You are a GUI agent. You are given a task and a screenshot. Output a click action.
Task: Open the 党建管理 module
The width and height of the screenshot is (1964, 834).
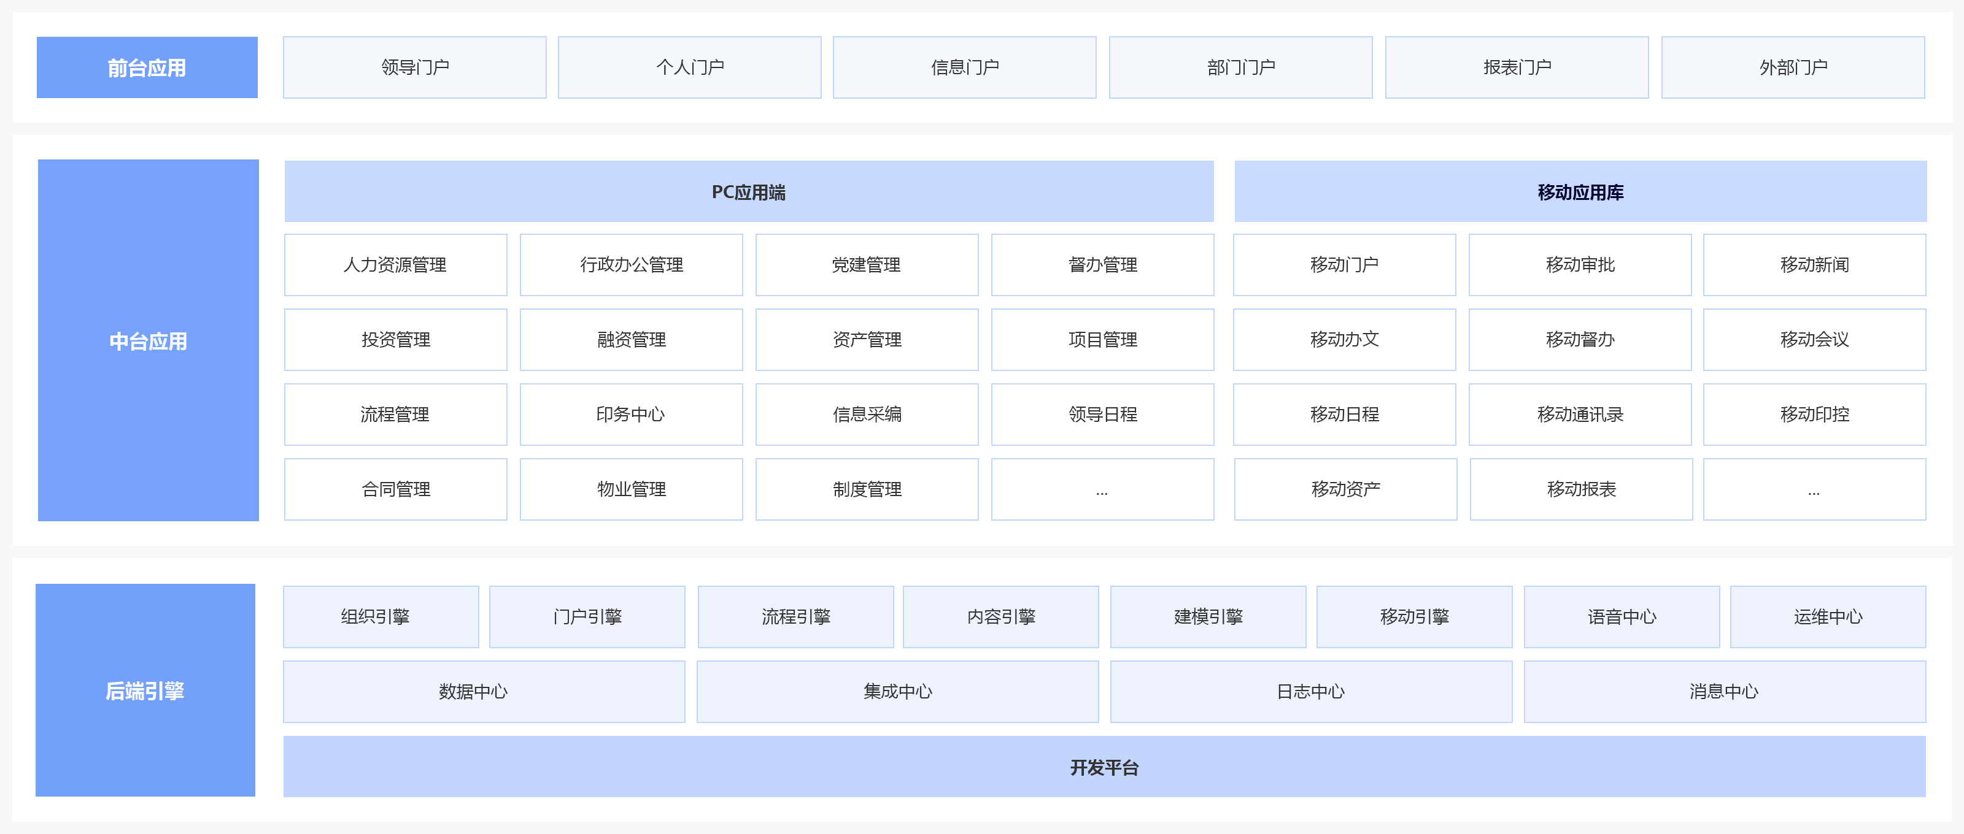[866, 264]
